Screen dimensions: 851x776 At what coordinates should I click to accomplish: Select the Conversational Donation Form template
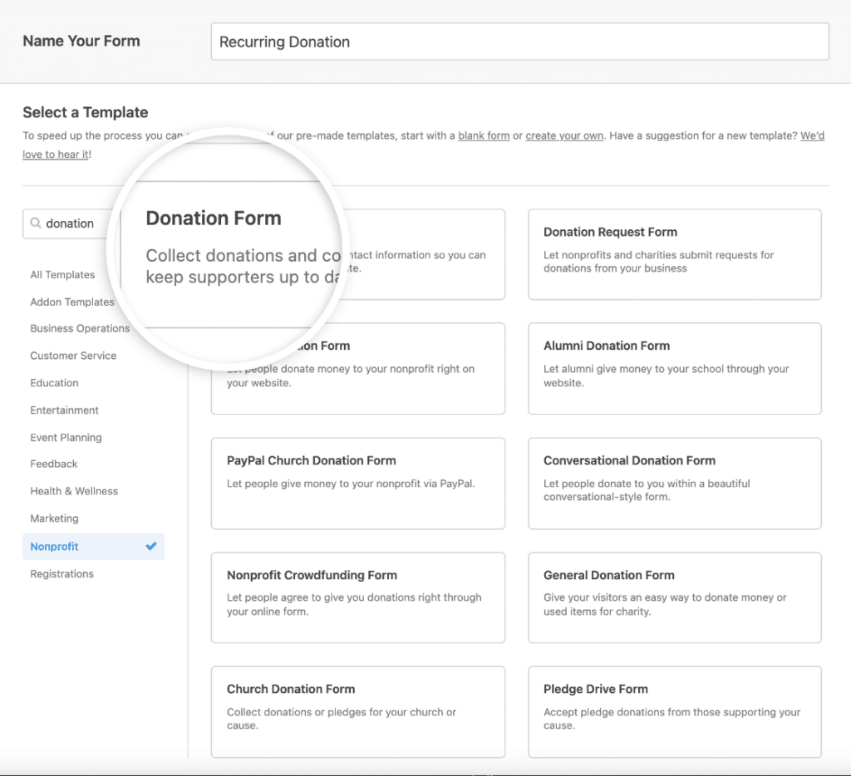(x=674, y=484)
